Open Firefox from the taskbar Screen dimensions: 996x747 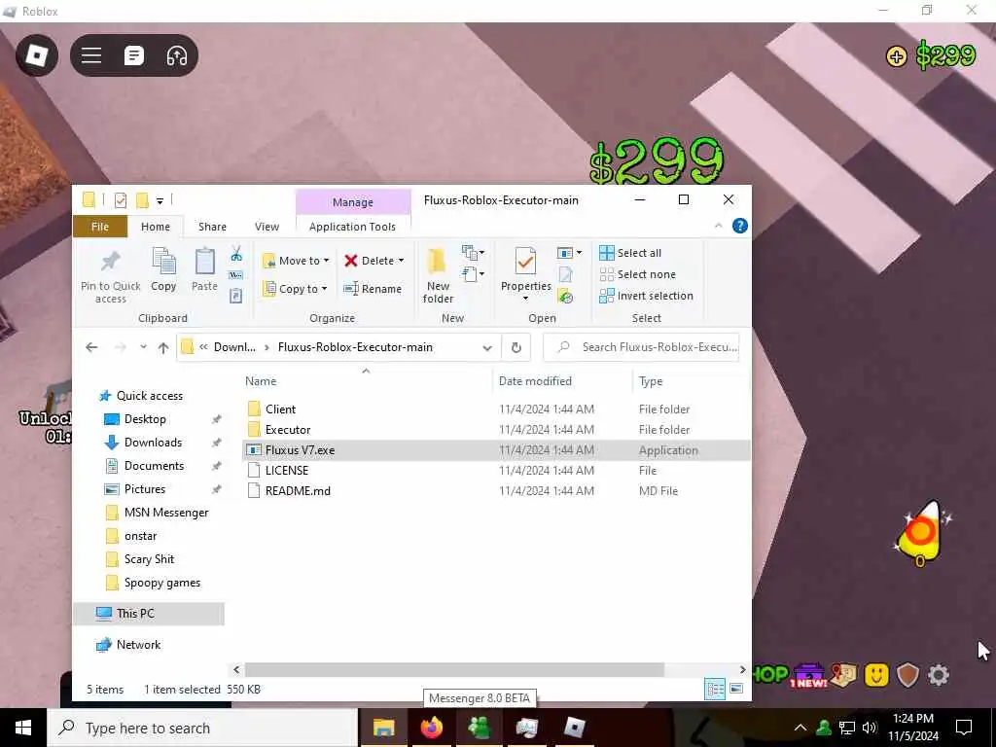click(x=431, y=728)
